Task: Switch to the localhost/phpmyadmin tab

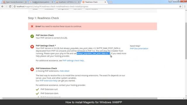Action: pyautogui.click(x=41, y=2)
